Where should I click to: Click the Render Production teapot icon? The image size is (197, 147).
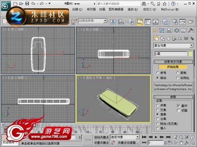tap(191, 22)
